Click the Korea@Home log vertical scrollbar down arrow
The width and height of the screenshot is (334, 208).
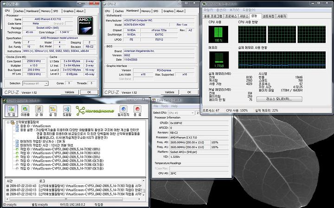[x=143, y=195]
